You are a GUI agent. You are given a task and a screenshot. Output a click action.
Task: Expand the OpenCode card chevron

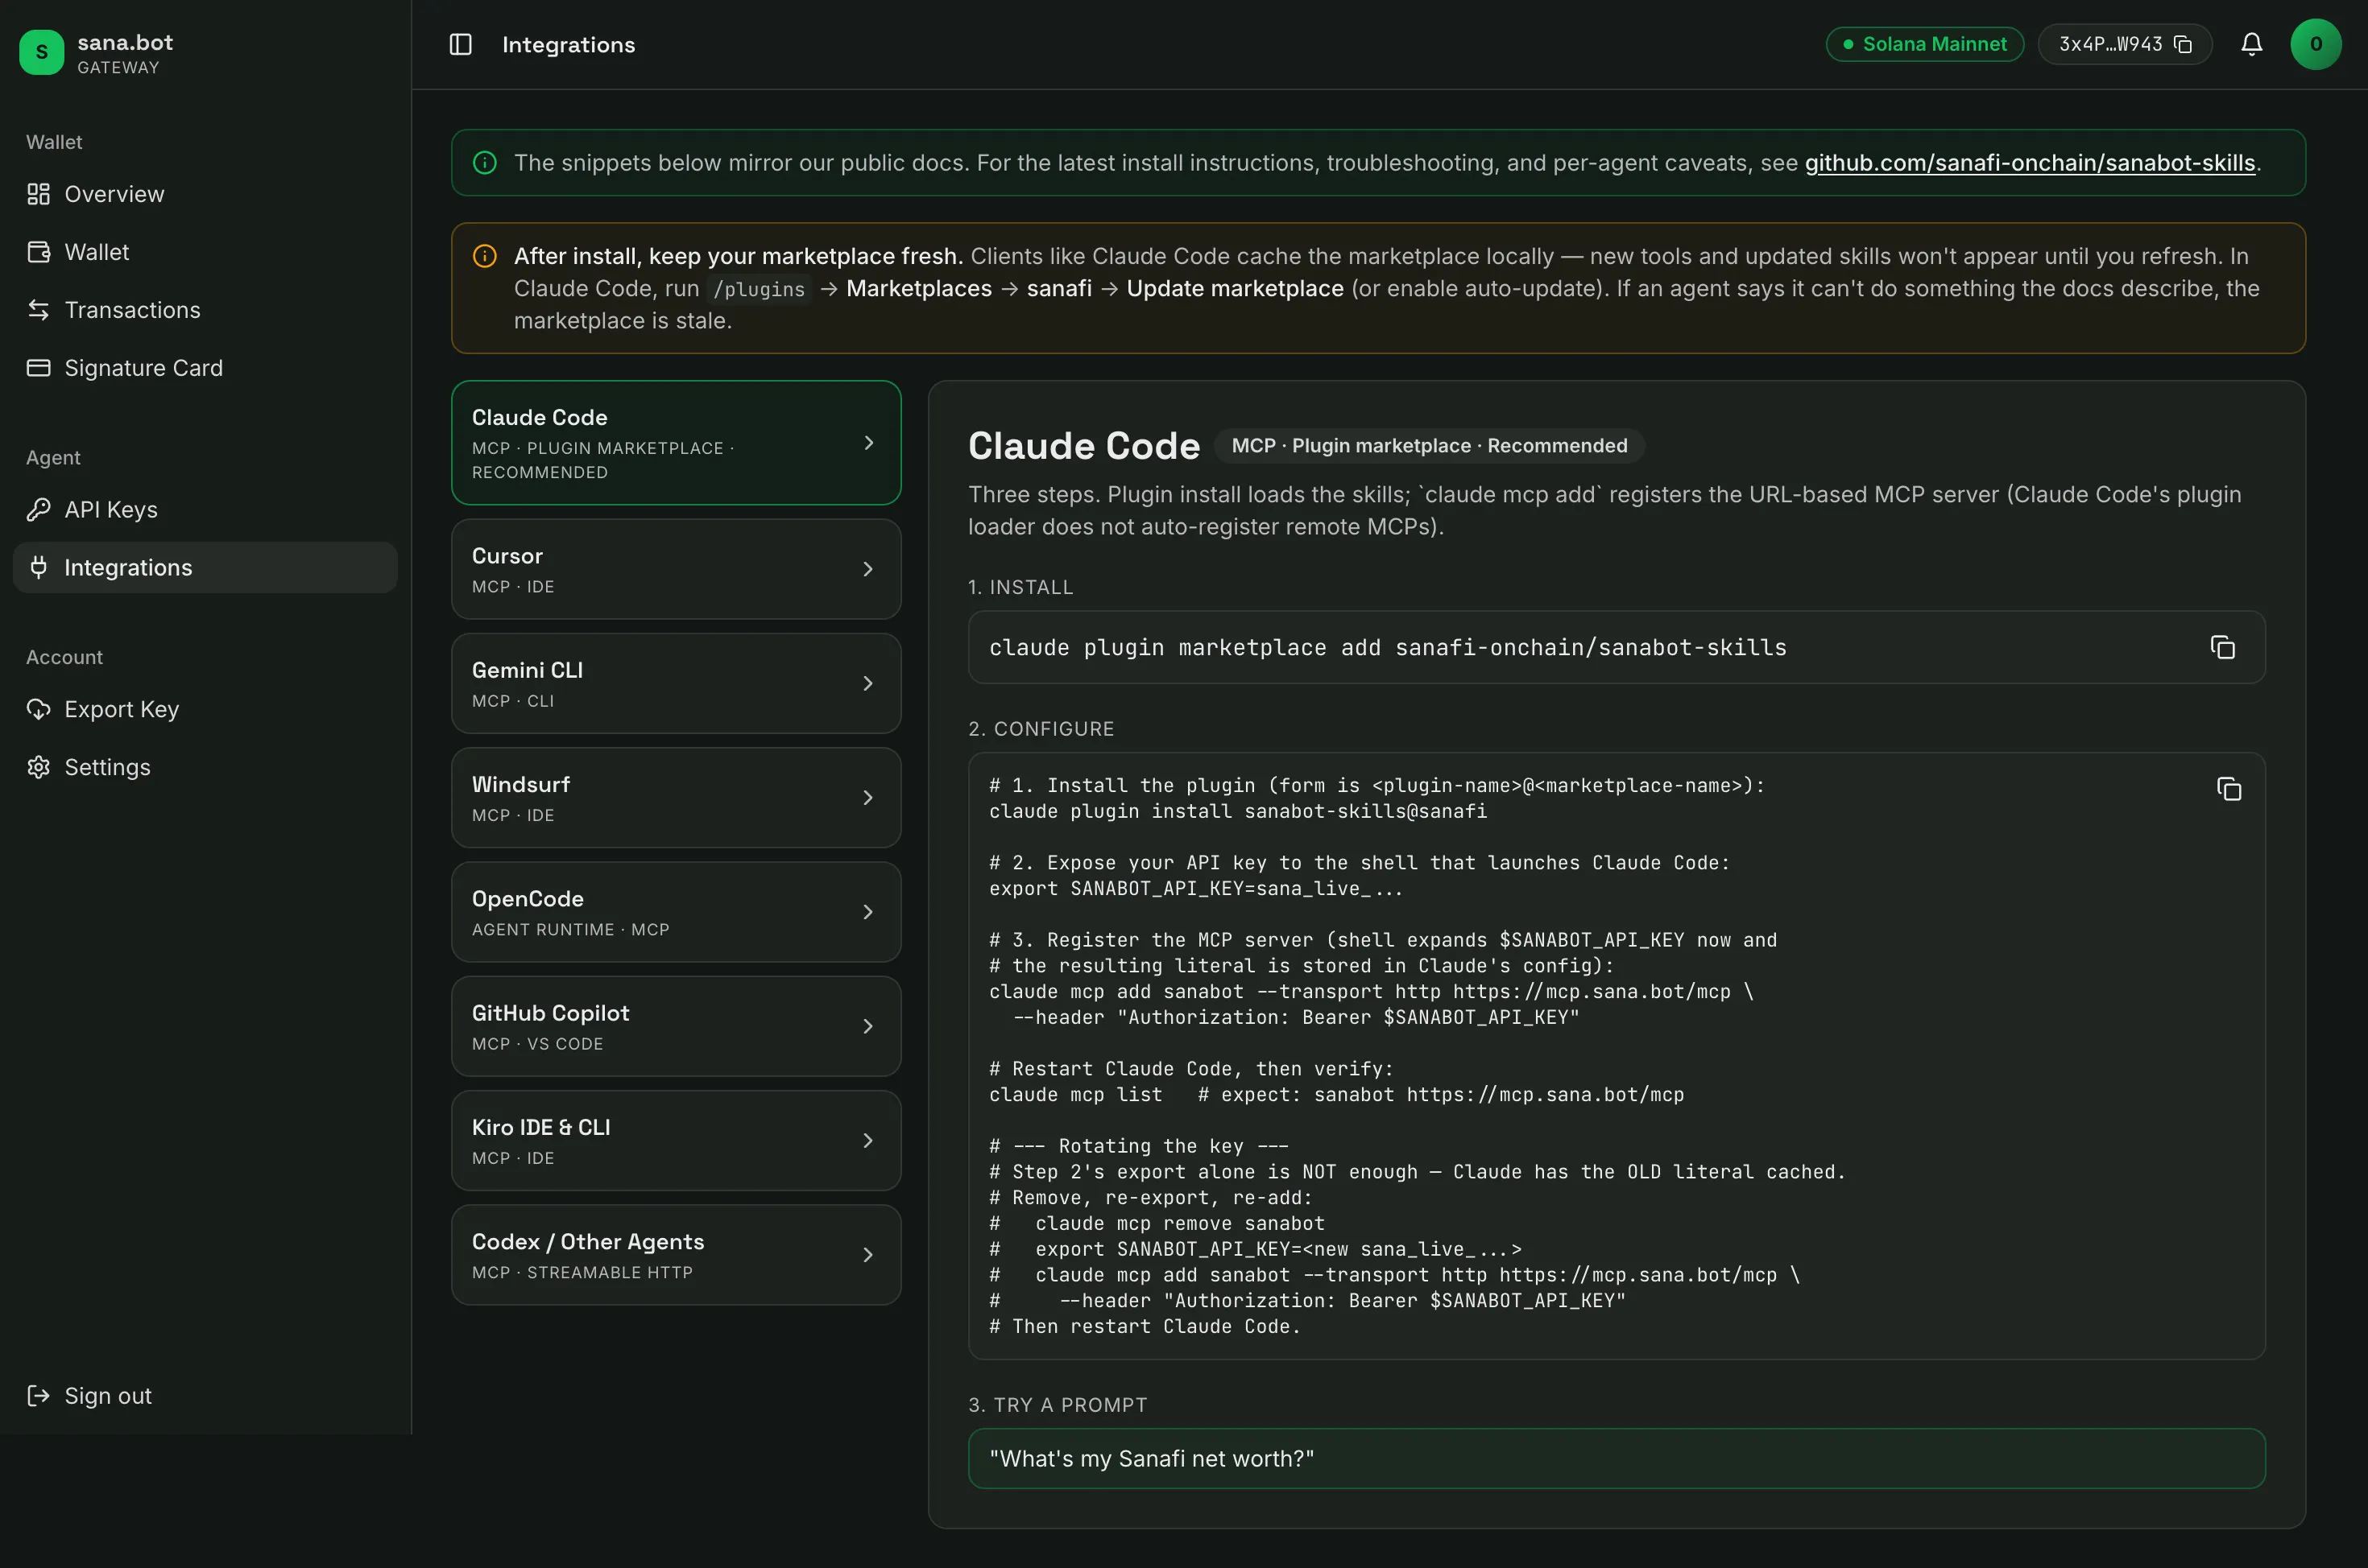868,912
